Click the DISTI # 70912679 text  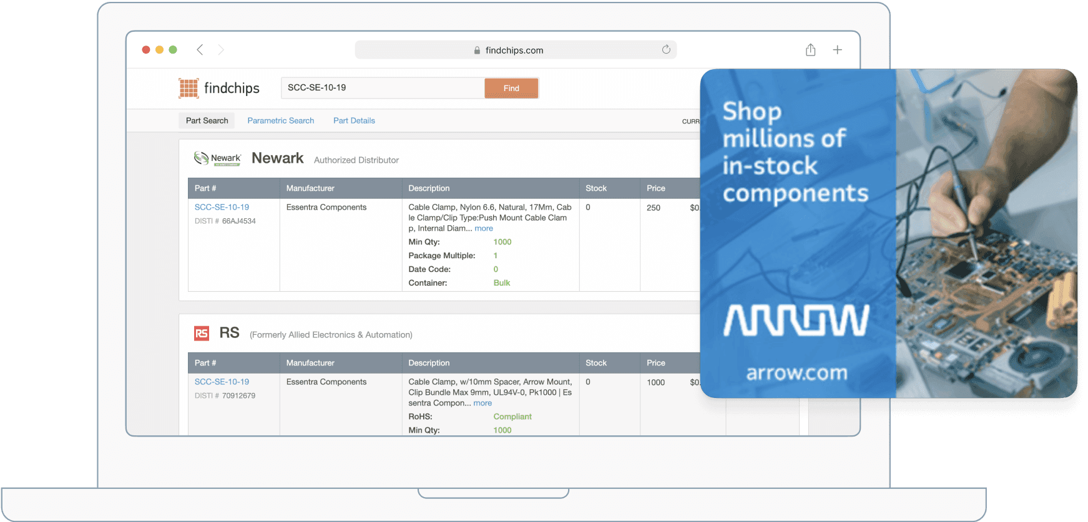tap(225, 395)
